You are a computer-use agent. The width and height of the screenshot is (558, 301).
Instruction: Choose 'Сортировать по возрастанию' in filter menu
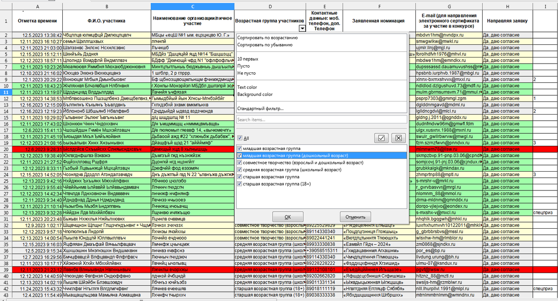click(321, 37)
